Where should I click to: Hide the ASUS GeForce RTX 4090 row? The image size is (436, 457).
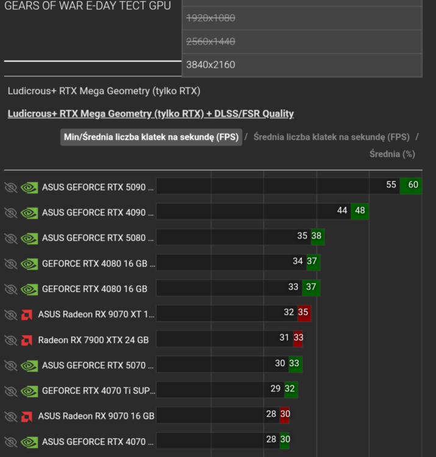coord(11,213)
